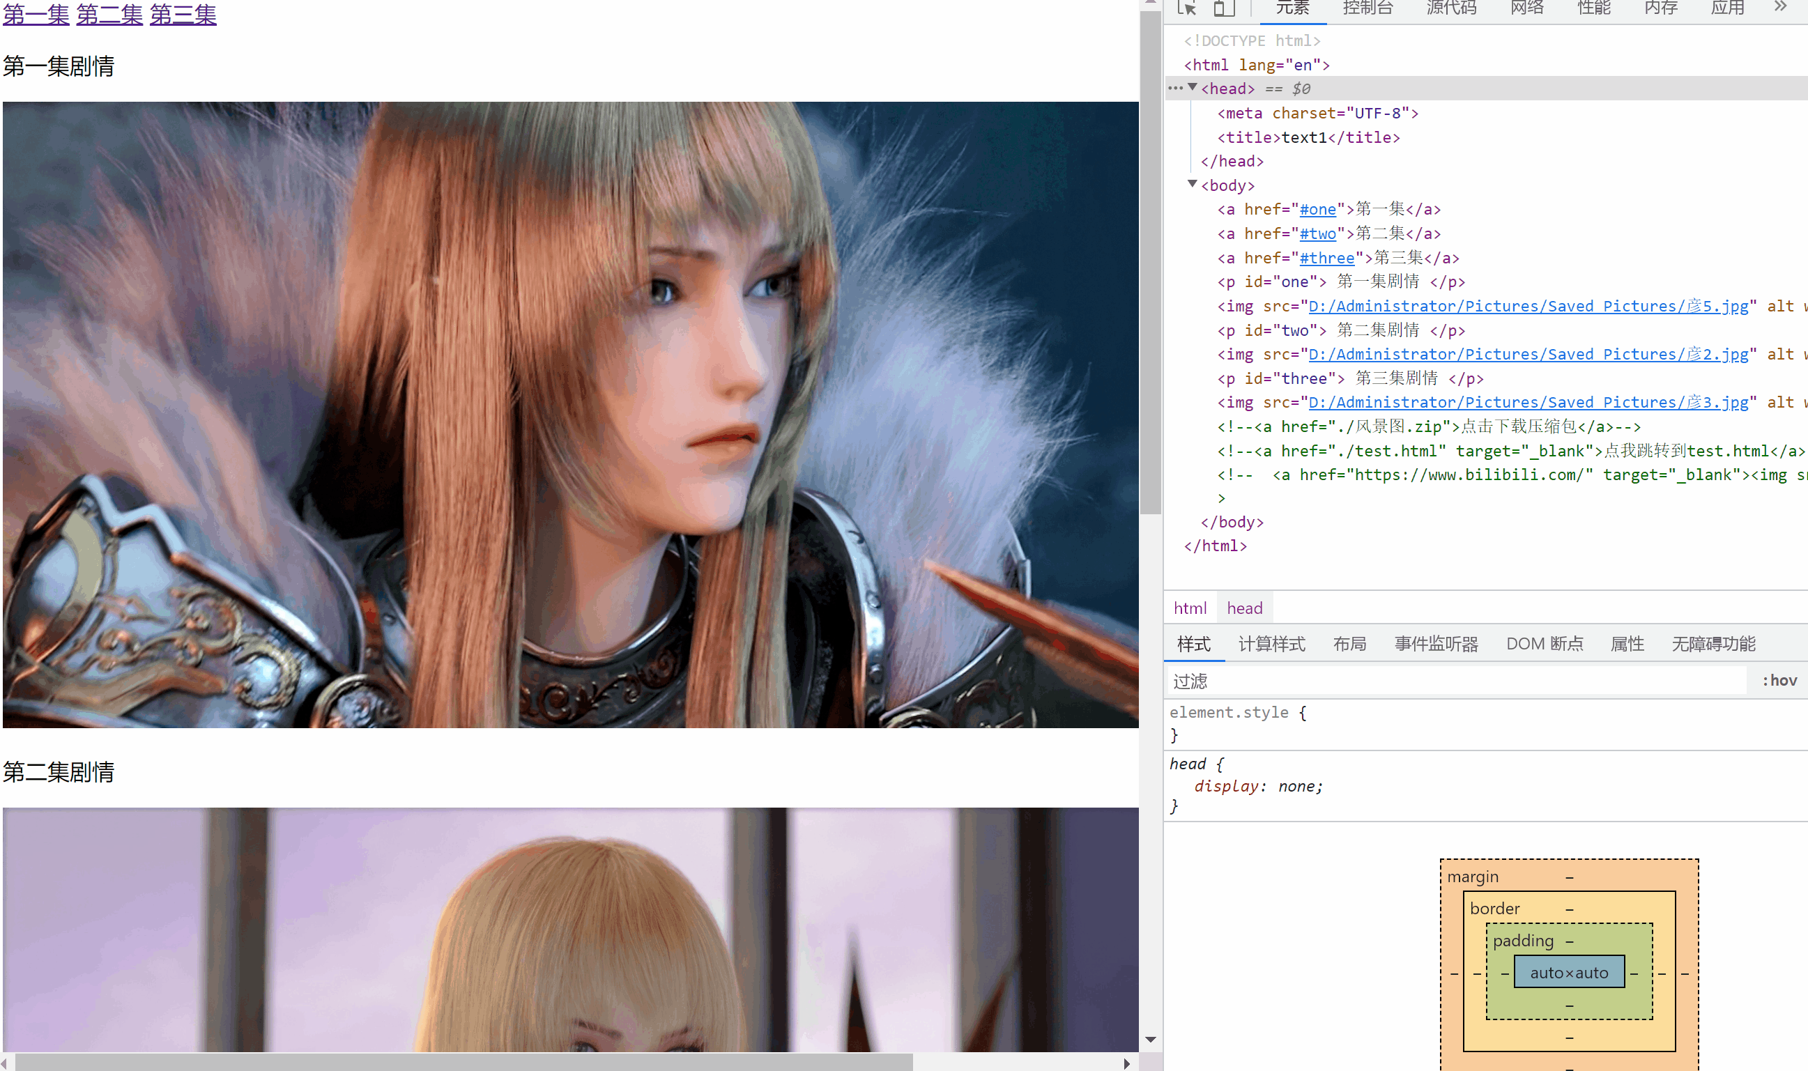This screenshot has height=1071, width=1808.
Task: Select the head breadcrumb item
Action: click(x=1244, y=608)
